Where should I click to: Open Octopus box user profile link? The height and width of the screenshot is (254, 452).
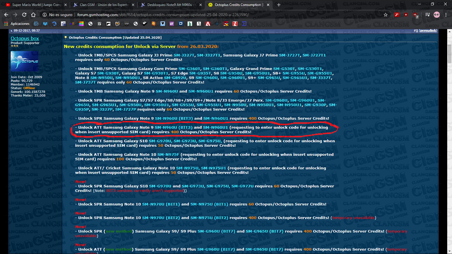[25, 38]
